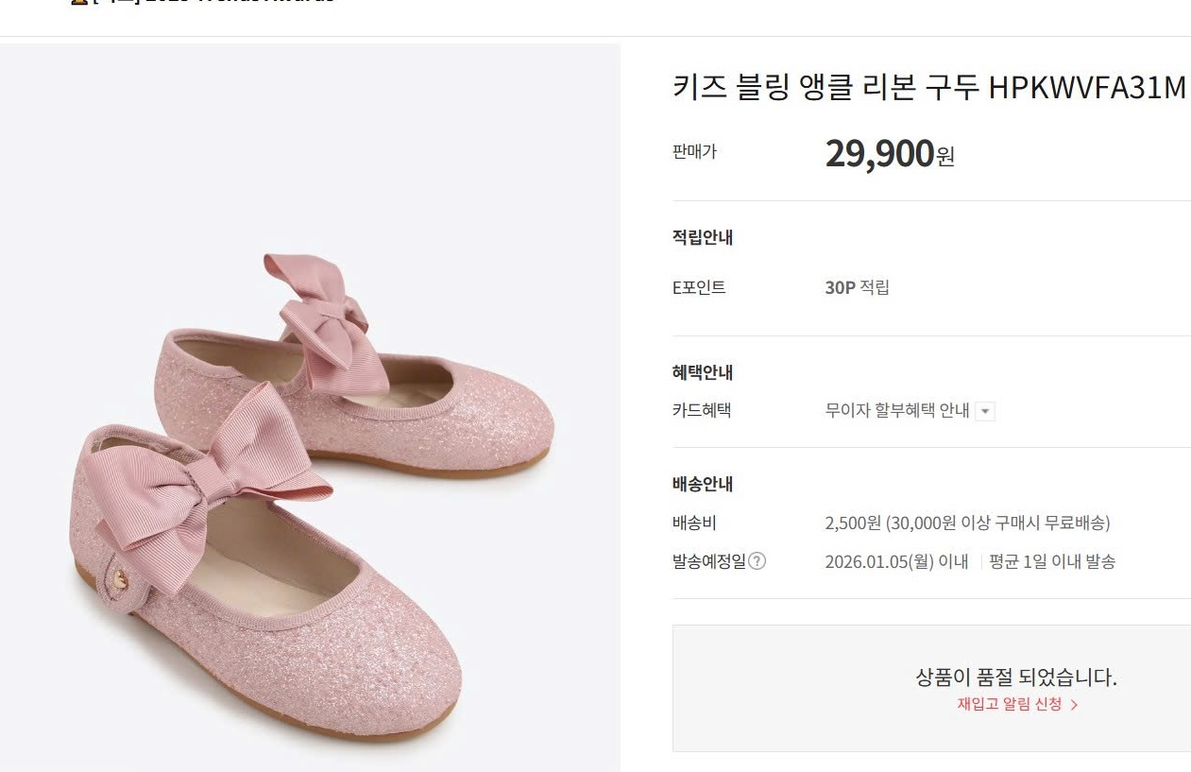Click the 카드혜택 label
The image size is (1191, 772).
[701, 410]
